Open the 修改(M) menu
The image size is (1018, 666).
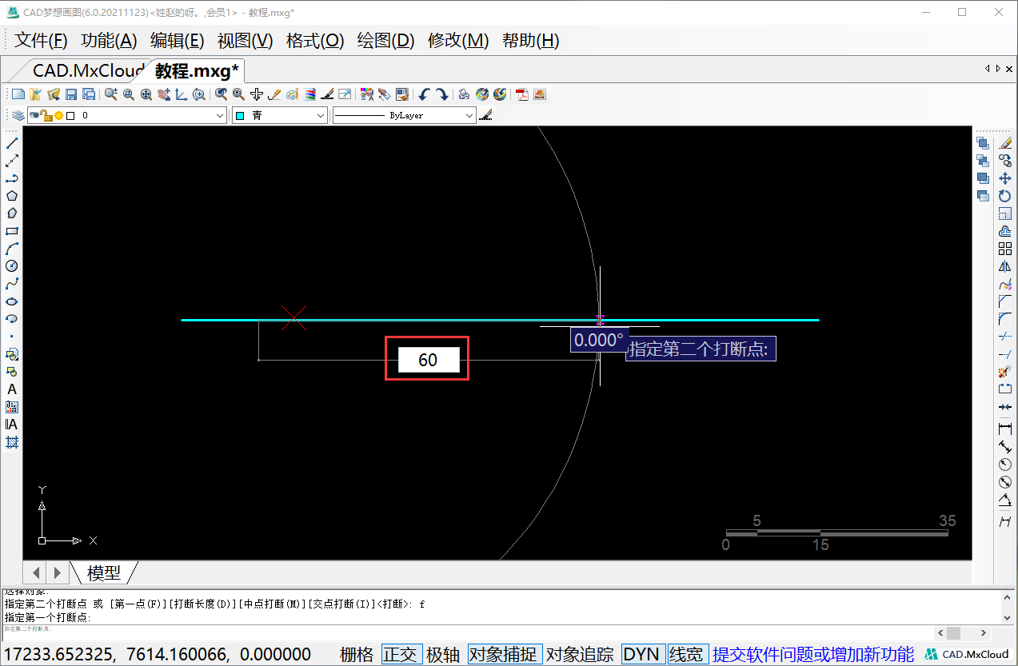[x=458, y=41]
